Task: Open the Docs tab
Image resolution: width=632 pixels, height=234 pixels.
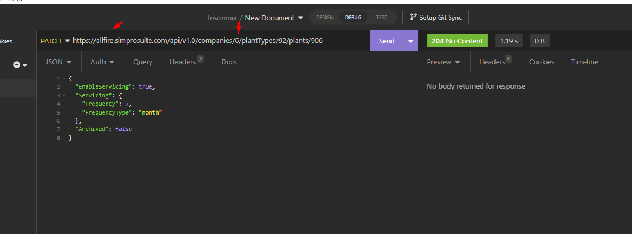Action: pyautogui.click(x=229, y=62)
